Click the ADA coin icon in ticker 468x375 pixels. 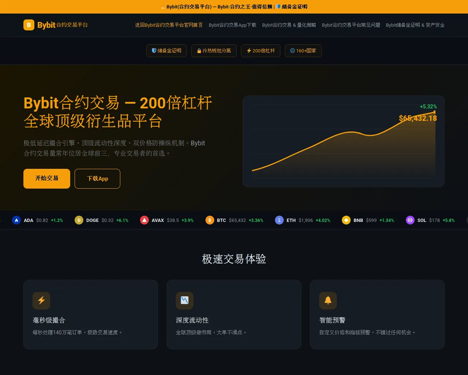pyautogui.click(x=16, y=220)
